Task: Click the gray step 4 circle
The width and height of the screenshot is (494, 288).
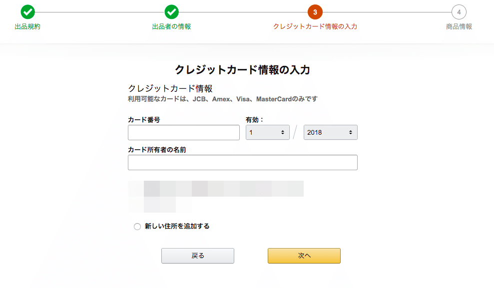Action: click(x=459, y=12)
